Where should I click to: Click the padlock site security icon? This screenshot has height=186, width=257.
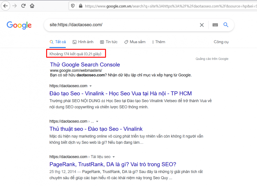81,6
